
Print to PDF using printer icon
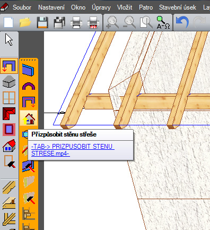click(93, 22)
